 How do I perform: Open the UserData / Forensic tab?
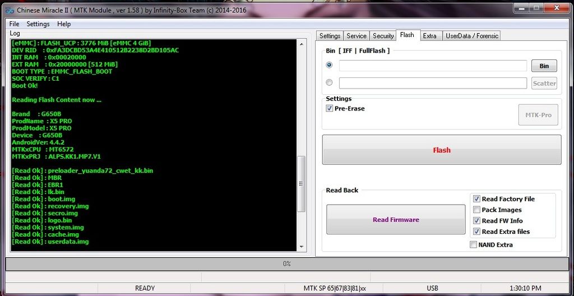(x=471, y=36)
